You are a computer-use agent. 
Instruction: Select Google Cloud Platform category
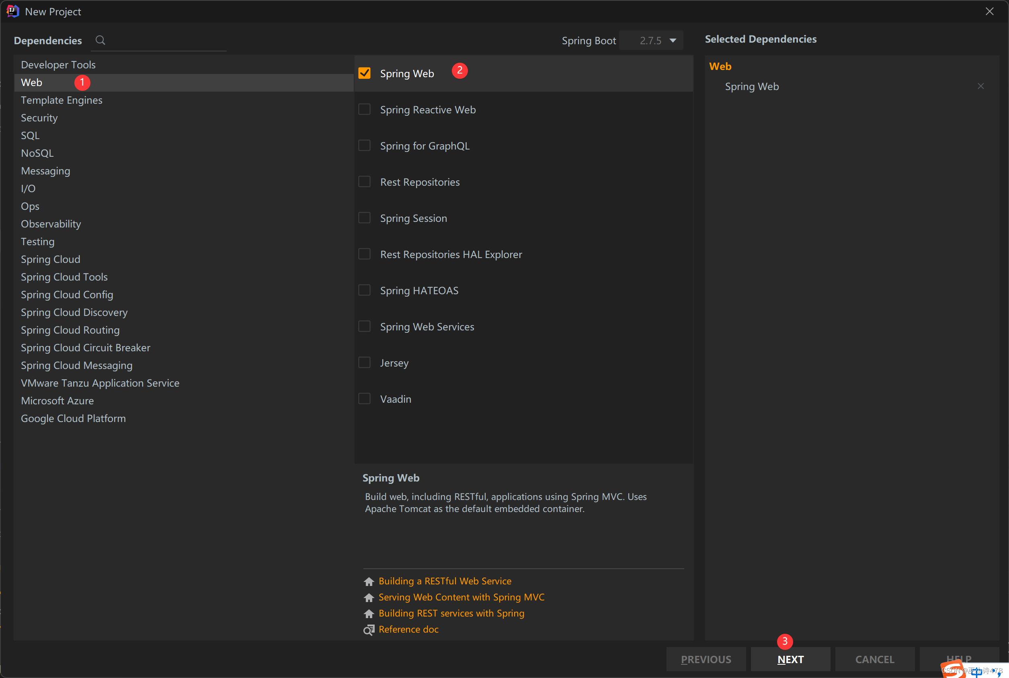(184, 419)
